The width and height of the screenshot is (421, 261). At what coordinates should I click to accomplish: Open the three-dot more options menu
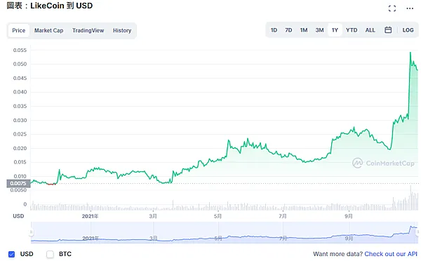click(410, 8)
